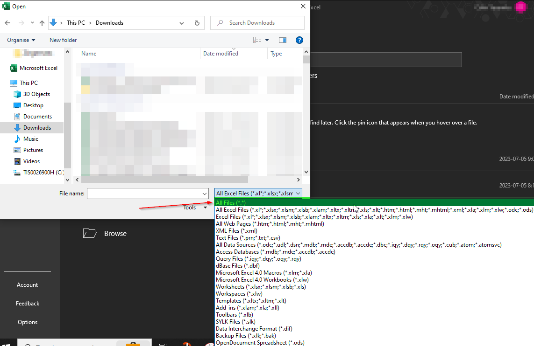
Task: Open Music folder in sidebar
Action: [26, 139]
